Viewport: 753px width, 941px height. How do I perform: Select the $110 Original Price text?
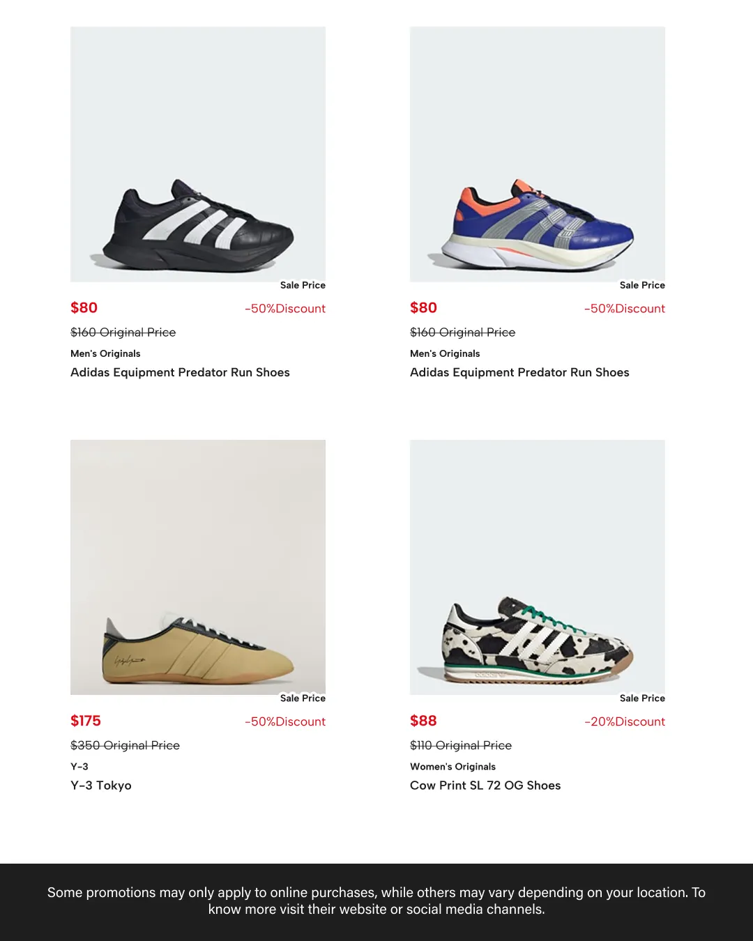point(461,745)
